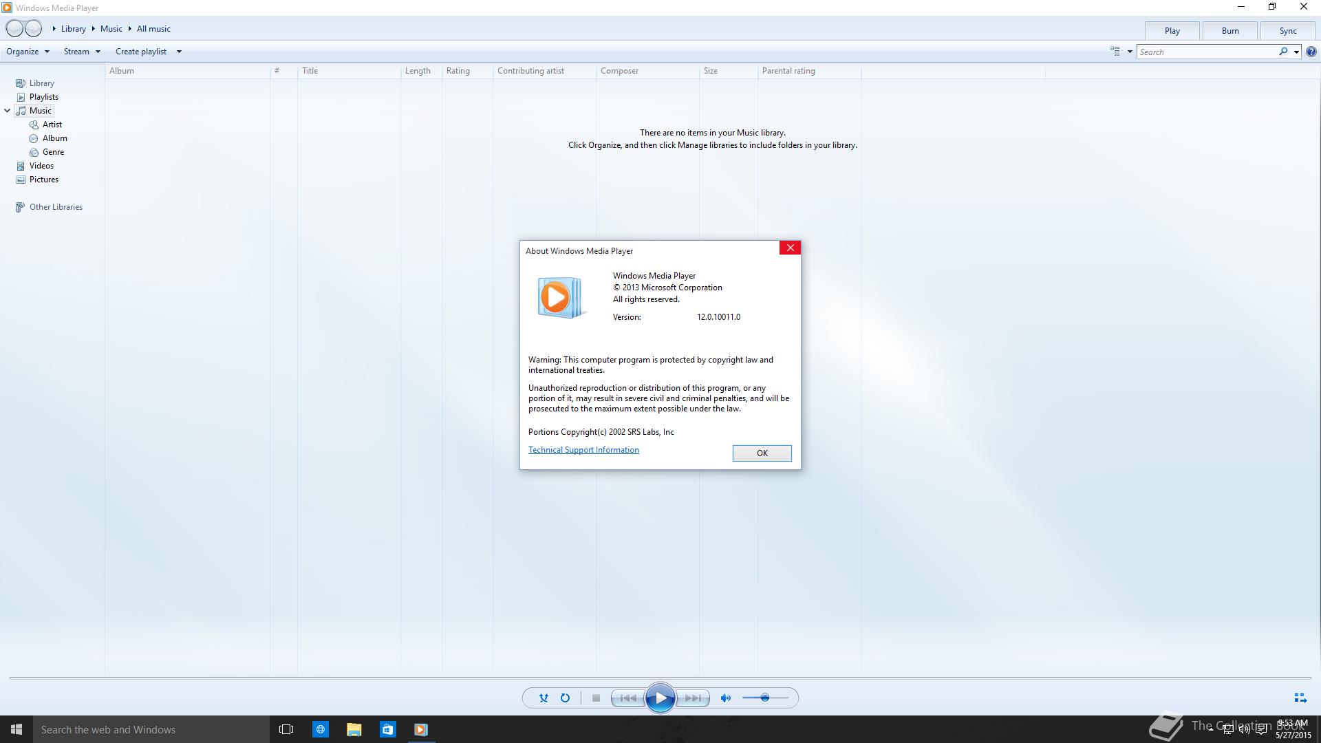Expand the arrow between Library and Music
The width and height of the screenshot is (1321, 743).
tap(93, 29)
